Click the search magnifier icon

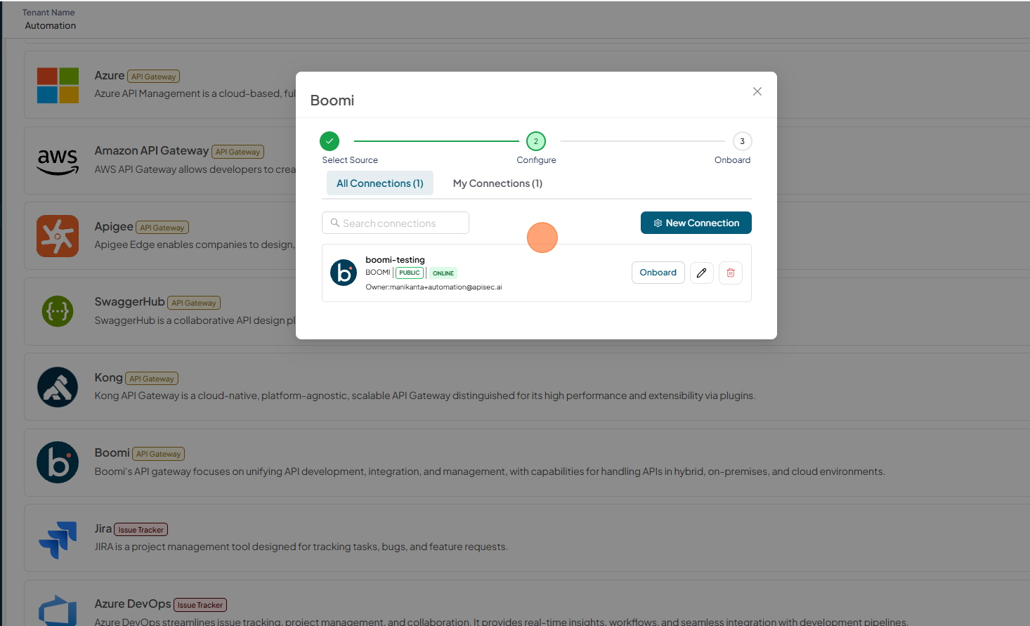[335, 223]
